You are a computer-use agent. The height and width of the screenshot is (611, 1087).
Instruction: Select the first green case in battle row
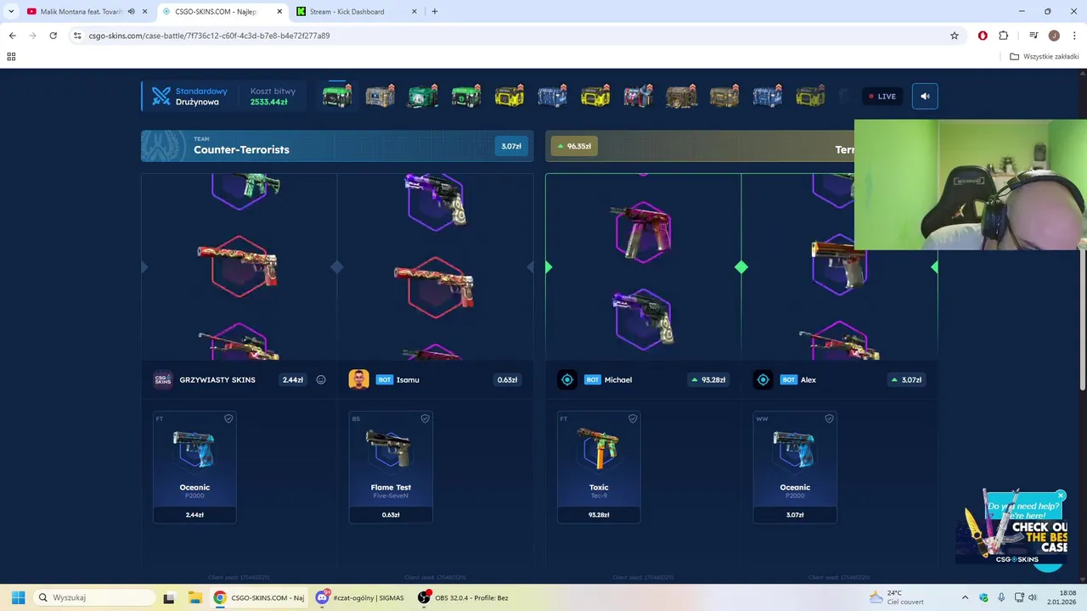tap(337, 96)
